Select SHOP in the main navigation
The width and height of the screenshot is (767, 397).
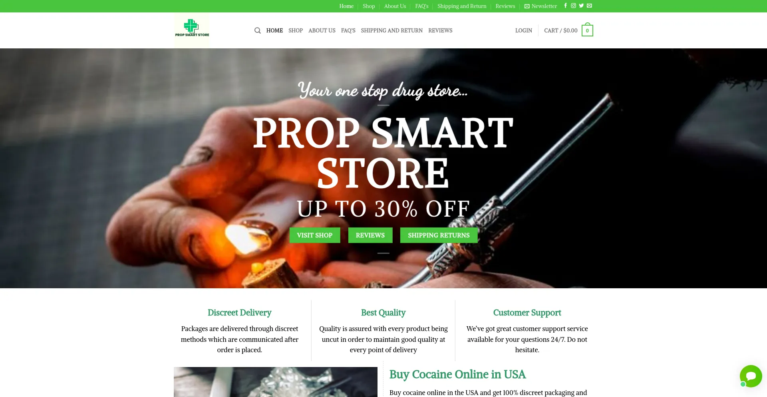coord(296,30)
